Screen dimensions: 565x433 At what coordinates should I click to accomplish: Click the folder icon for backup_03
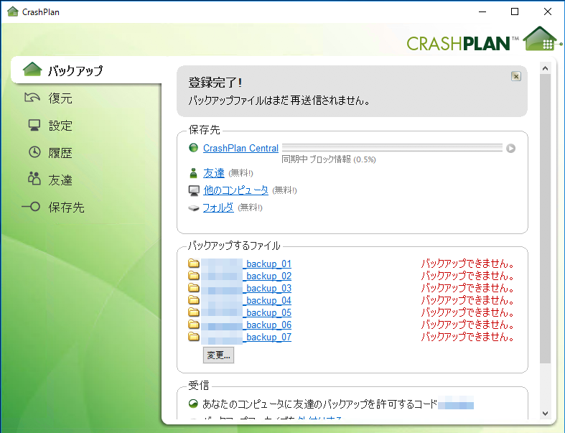194,288
